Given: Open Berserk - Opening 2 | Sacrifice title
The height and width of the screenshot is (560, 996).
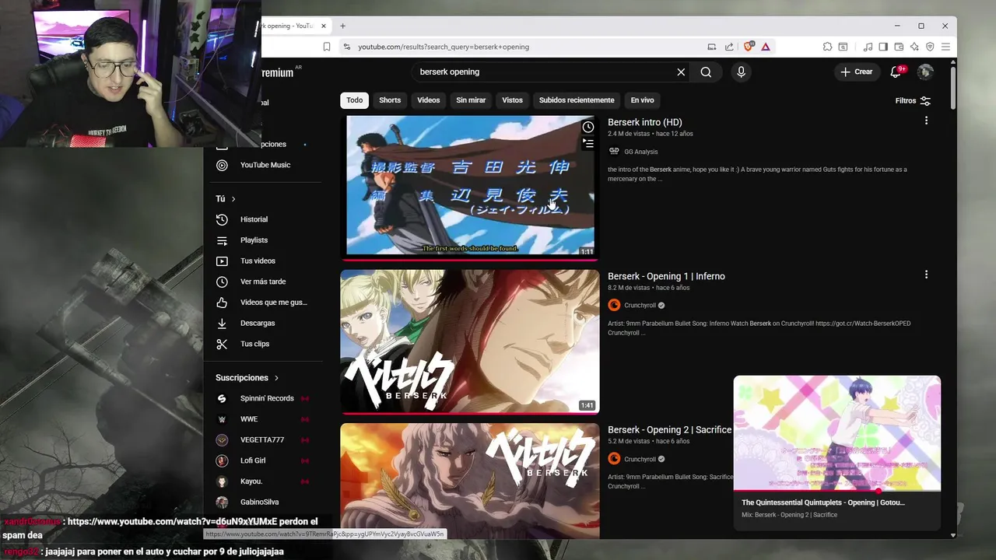Looking at the screenshot, I should [x=669, y=429].
